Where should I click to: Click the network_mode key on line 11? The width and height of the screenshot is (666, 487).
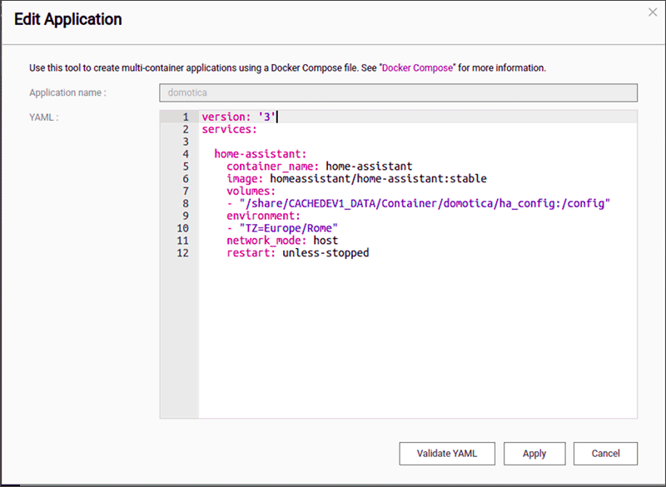tap(266, 241)
